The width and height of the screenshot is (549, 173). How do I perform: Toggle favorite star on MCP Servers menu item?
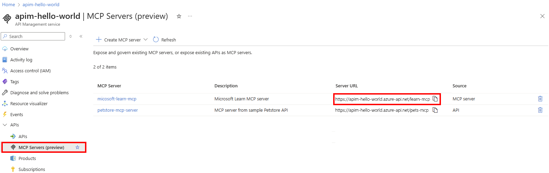pos(77,147)
